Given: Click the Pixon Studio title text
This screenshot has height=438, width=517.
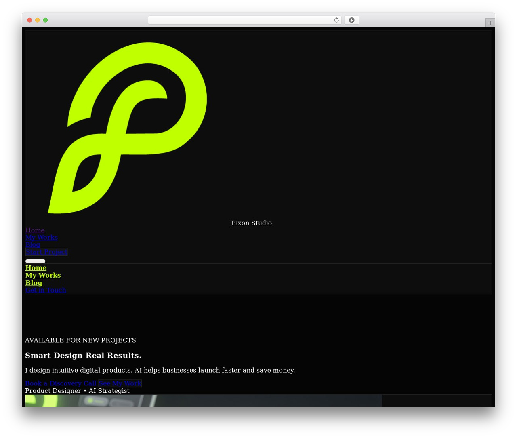Looking at the screenshot, I should click(x=252, y=223).
